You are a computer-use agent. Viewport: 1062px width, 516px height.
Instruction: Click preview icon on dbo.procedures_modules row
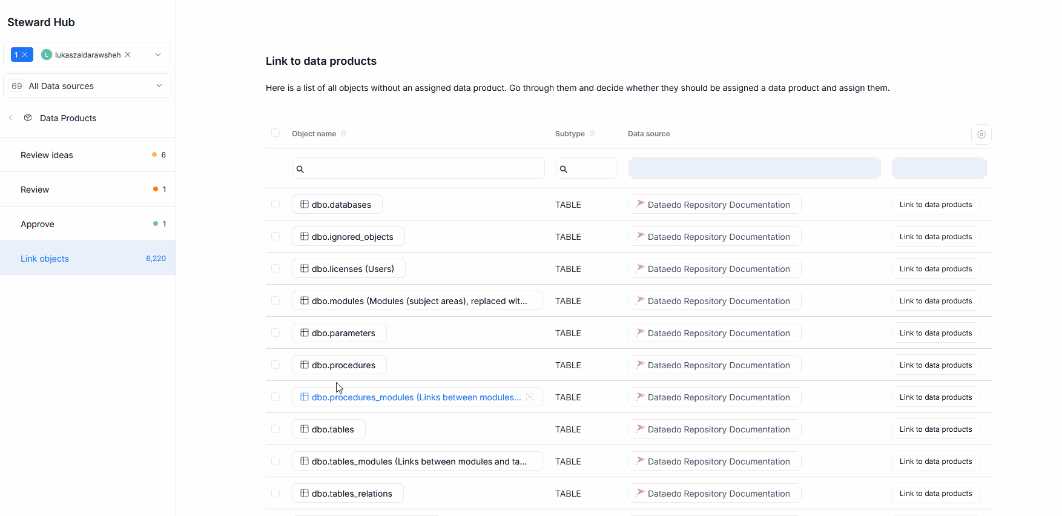(x=530, y=397)
